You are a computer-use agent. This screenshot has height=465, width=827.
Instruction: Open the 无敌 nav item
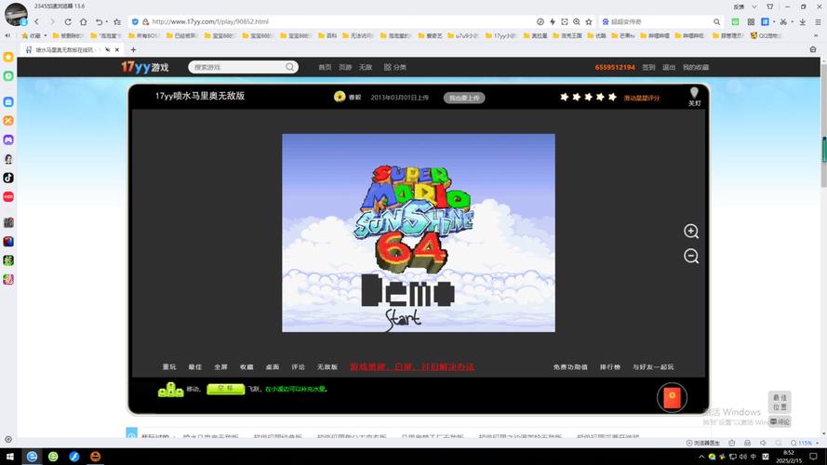point(366,67)
